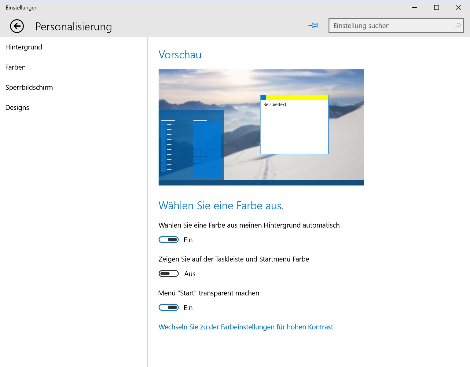Click the 'Personalisierung' page title
The height and width of the screenshot is (367, 470).
(x=74, y=27)
